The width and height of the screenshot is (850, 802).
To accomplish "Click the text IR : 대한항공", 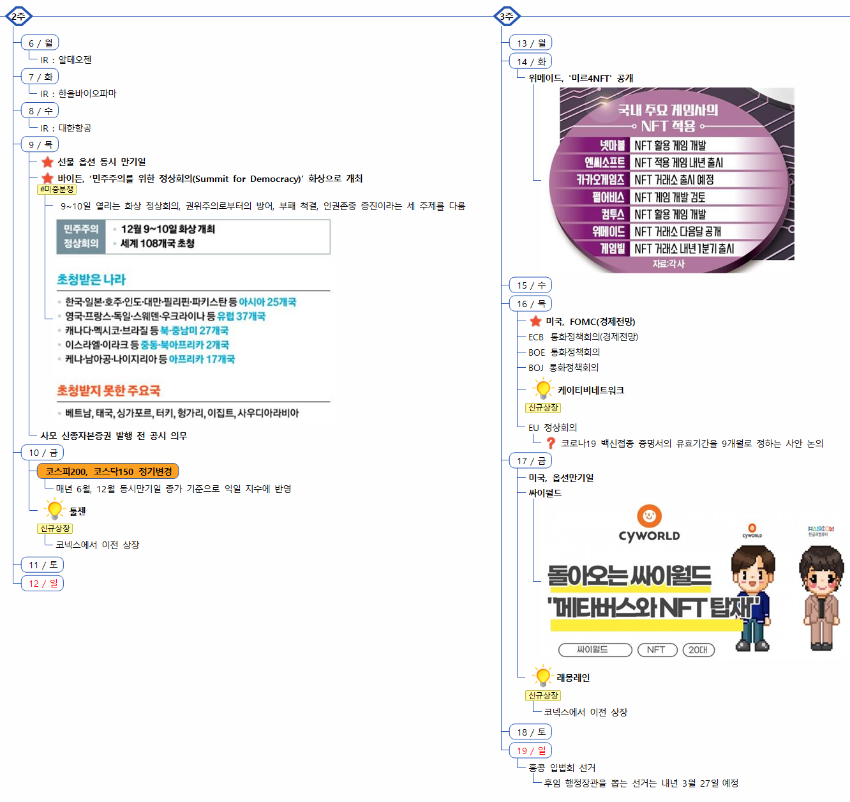I will point(66,128).
